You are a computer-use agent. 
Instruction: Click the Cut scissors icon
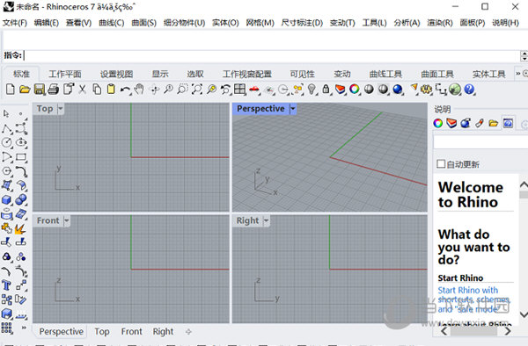83,90
